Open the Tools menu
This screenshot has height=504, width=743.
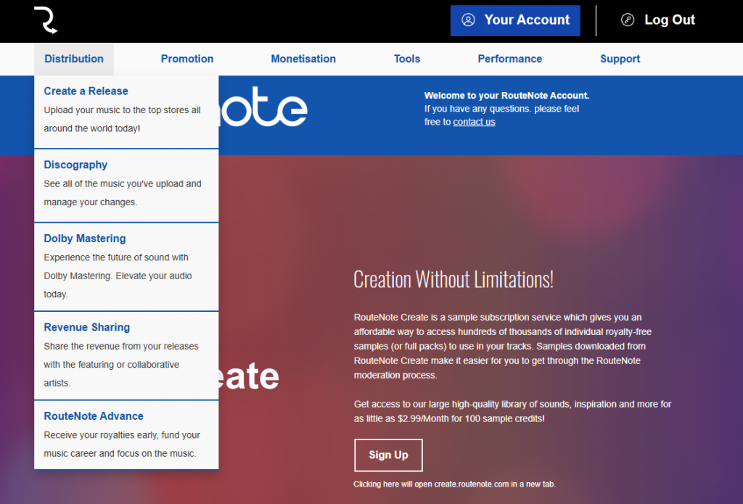click(x=407, y=59)
